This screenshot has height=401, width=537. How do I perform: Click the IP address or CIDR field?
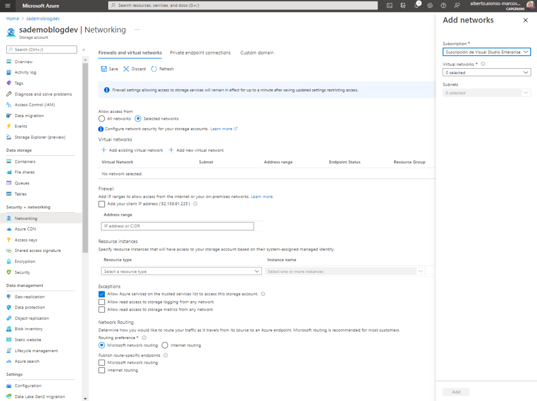177,226
